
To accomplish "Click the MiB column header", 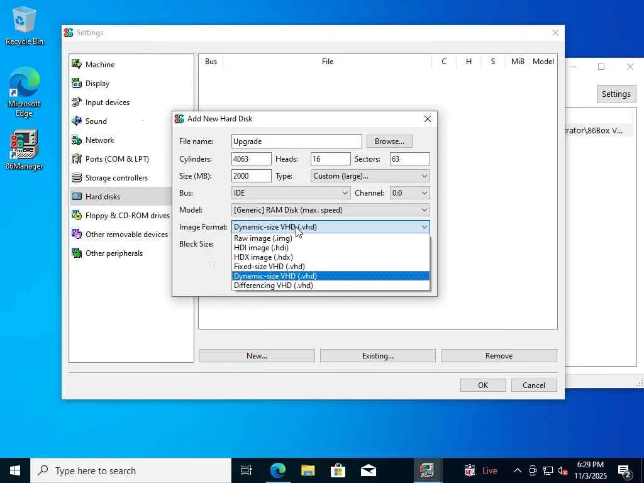I will tap(518, 61).
